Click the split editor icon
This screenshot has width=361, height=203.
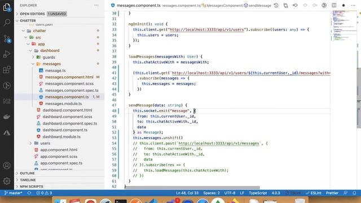(x=334, y=5)
